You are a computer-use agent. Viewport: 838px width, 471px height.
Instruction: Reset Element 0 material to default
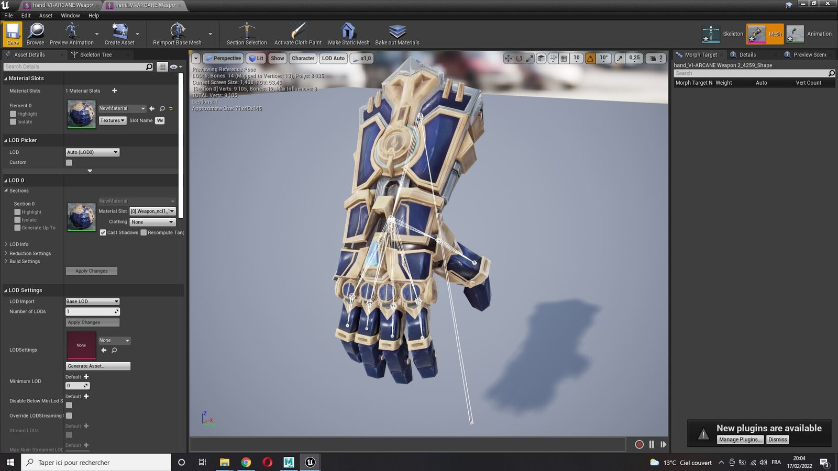(x=171, y=108)
